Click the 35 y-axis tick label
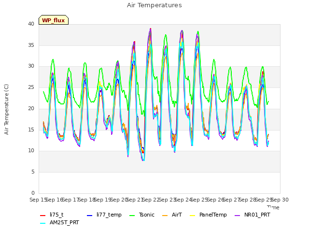Viewport: 309px width, 232px height. [x=31, y=45]
